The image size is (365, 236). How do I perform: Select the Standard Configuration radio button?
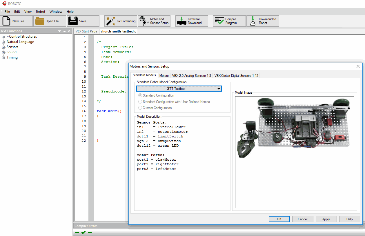click(140, 95)
